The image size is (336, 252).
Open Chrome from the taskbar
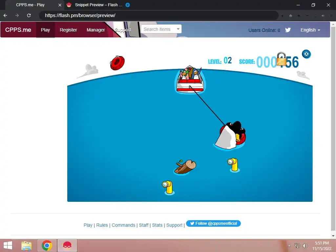[47, 245]
